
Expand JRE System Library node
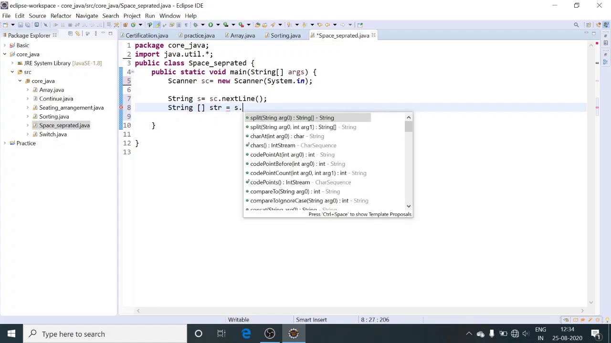[x=12, y=63]
